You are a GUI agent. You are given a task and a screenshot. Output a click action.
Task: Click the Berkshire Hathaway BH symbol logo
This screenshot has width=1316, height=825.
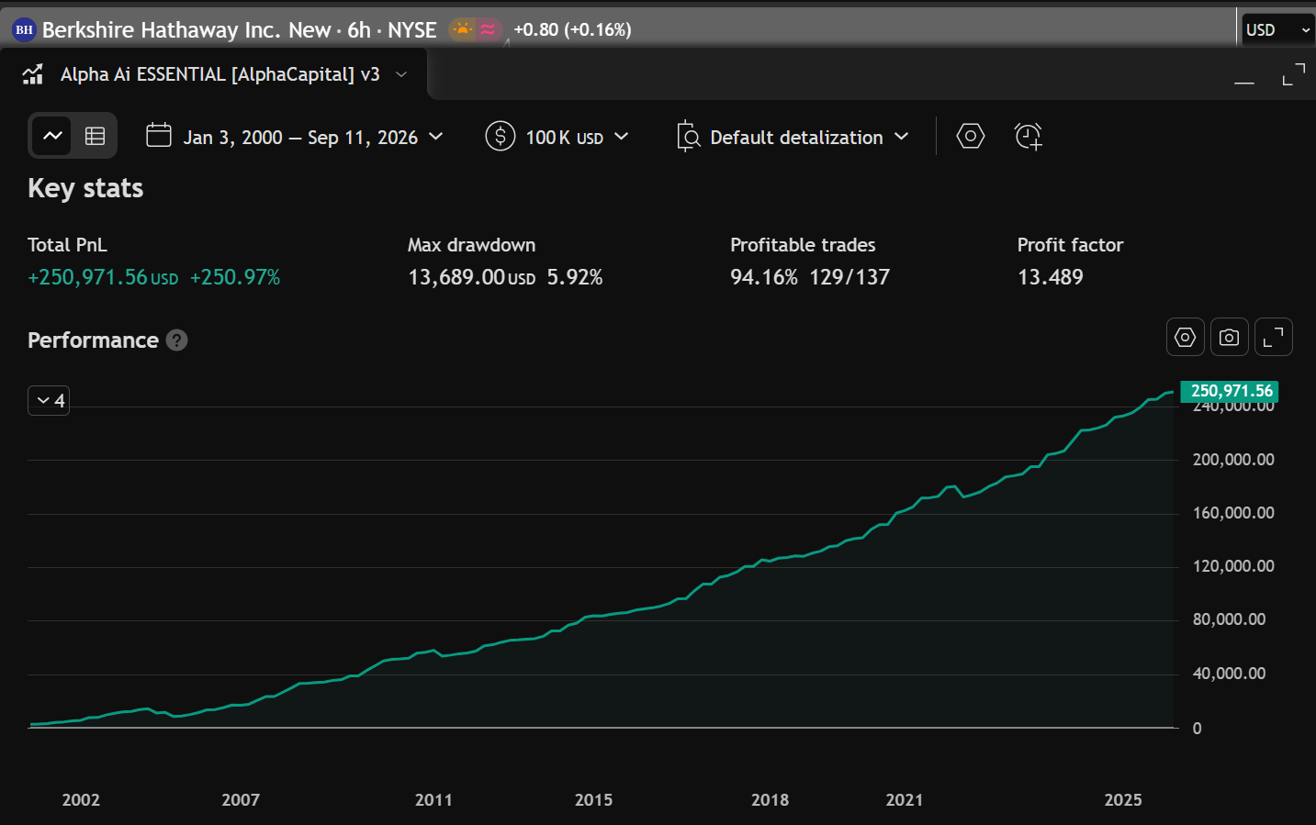(24, 30)
